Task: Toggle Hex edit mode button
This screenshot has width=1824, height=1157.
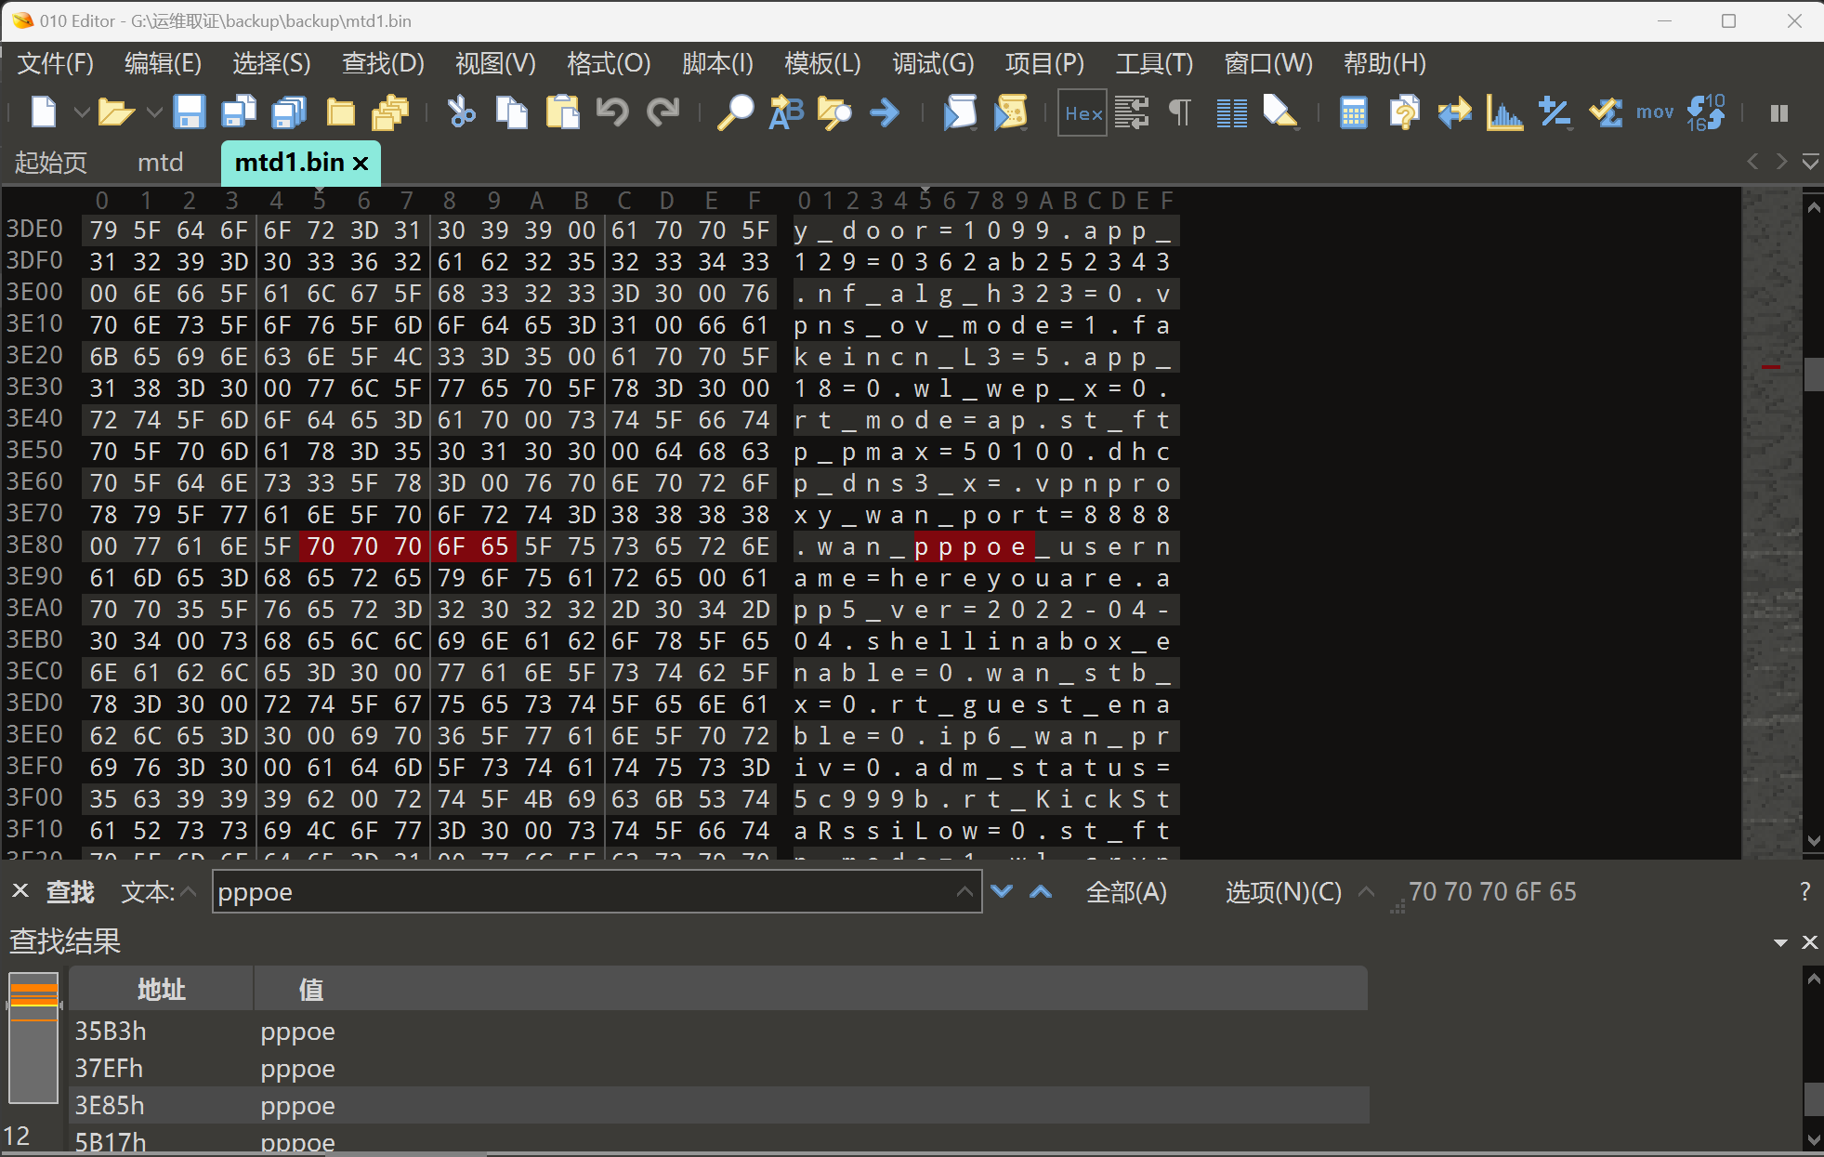Action: (1083, 112)
